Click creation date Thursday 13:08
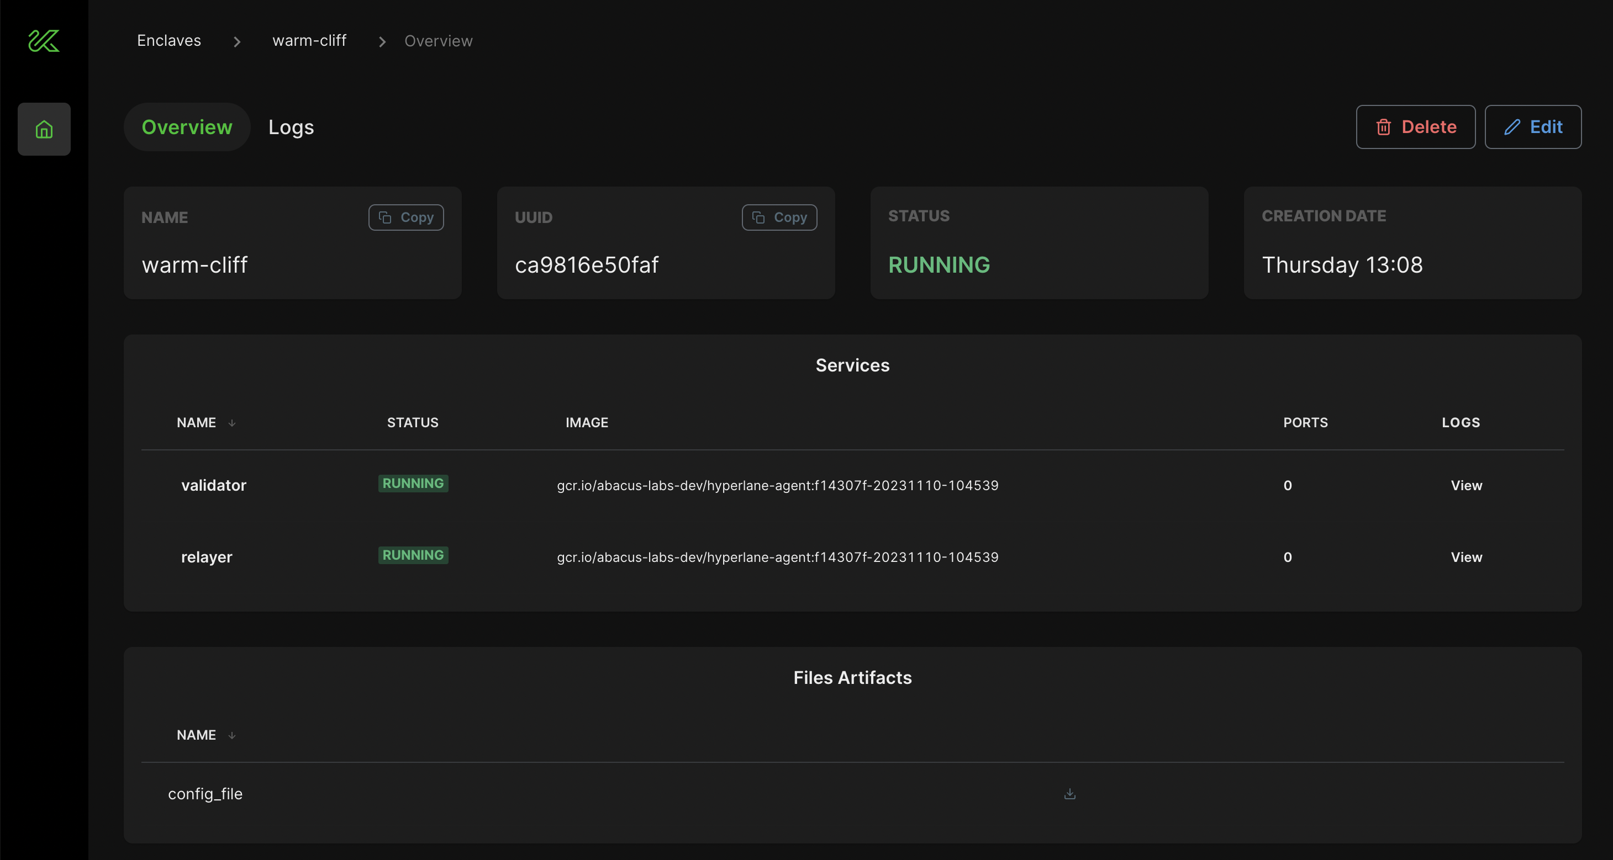The image size is (1613, 860). pos(1342,265)
